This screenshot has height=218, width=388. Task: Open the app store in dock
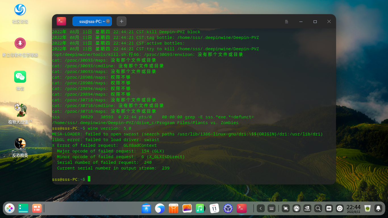click(x=173, y=209)
